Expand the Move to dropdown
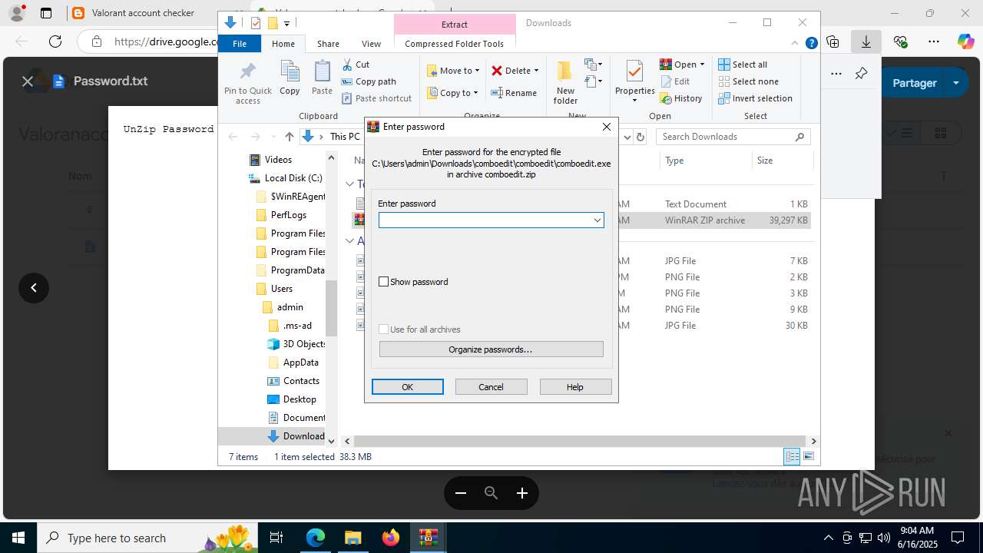 tap(477, 71)
